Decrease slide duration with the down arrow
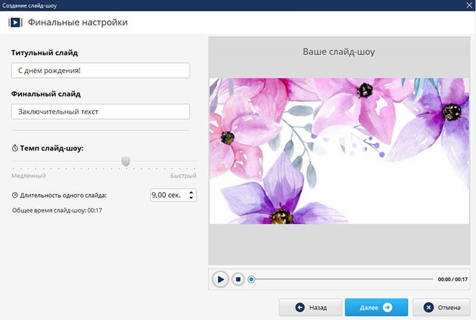This screenshot has width=476, height=320. pos(190,198)
